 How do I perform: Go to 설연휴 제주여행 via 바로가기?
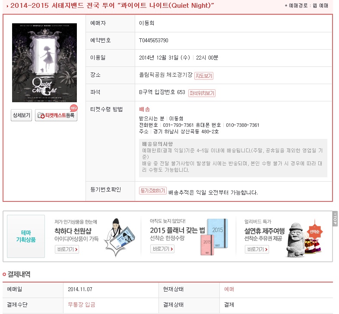click(x=257, y=249)
